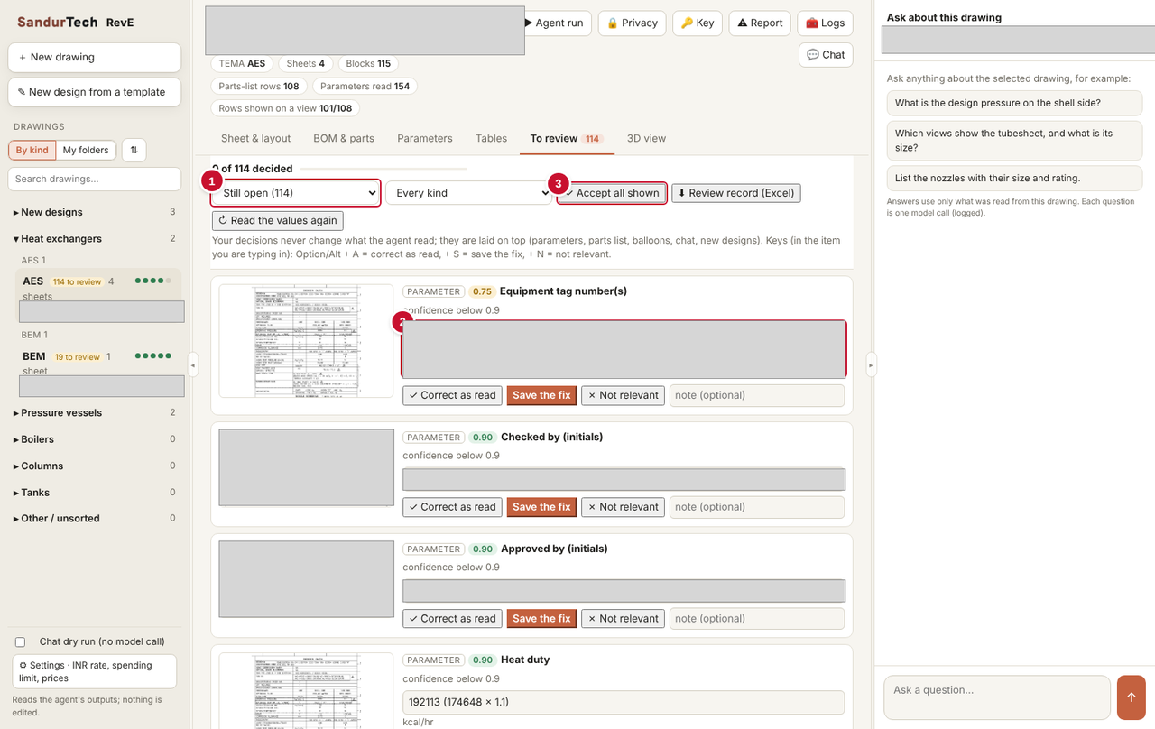Enable Chat dry run checkbox
Viewport: 1155px width, 729px height.
(x=20, y=642)
